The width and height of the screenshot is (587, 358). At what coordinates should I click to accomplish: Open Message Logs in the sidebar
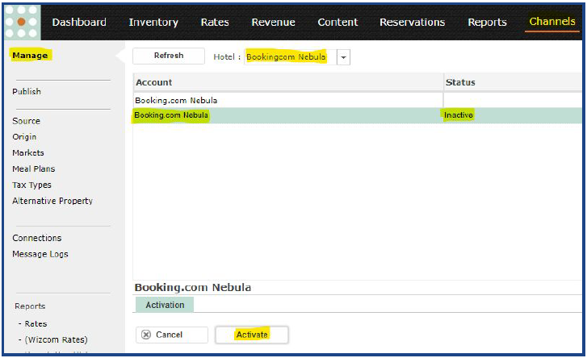point(40,254)
